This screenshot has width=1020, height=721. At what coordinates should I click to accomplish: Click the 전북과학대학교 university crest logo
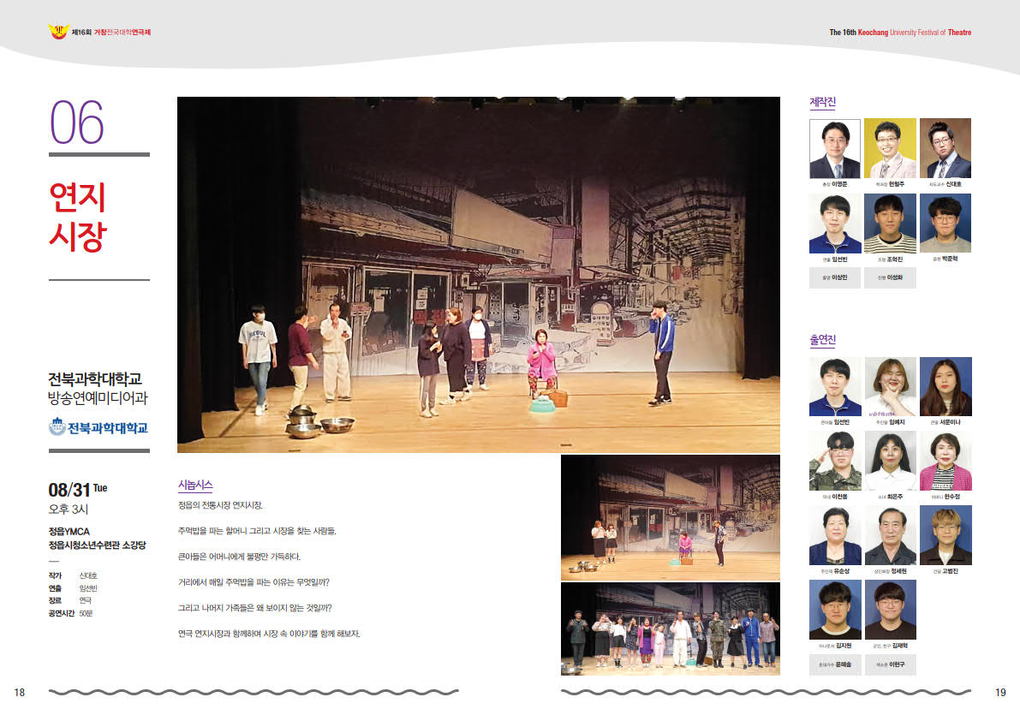[57, 426]
